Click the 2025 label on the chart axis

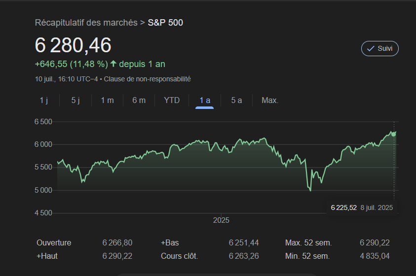pyautogui.click(x=221, y=220)
